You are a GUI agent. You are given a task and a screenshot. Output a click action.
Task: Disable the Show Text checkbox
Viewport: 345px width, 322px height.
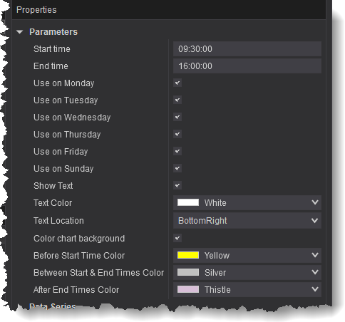(177, 186)
